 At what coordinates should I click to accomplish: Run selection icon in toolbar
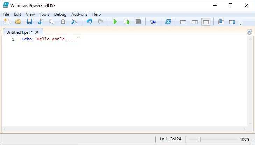click(127, 22)
